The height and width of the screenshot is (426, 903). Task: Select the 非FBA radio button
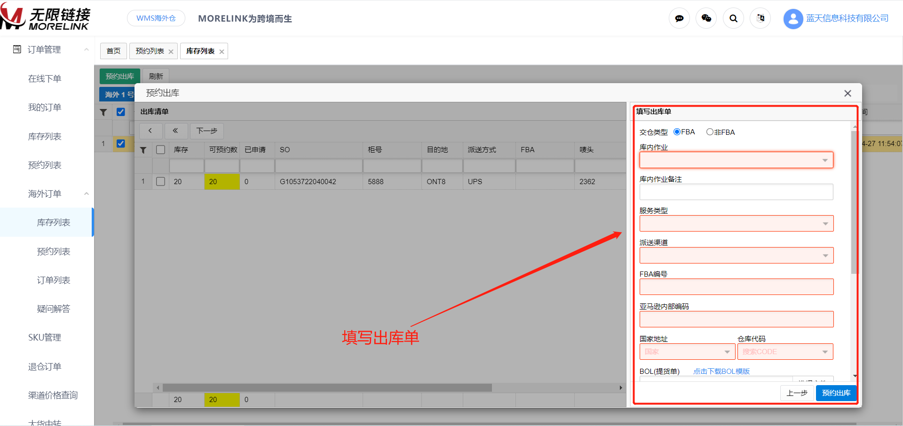click(710, 132)
